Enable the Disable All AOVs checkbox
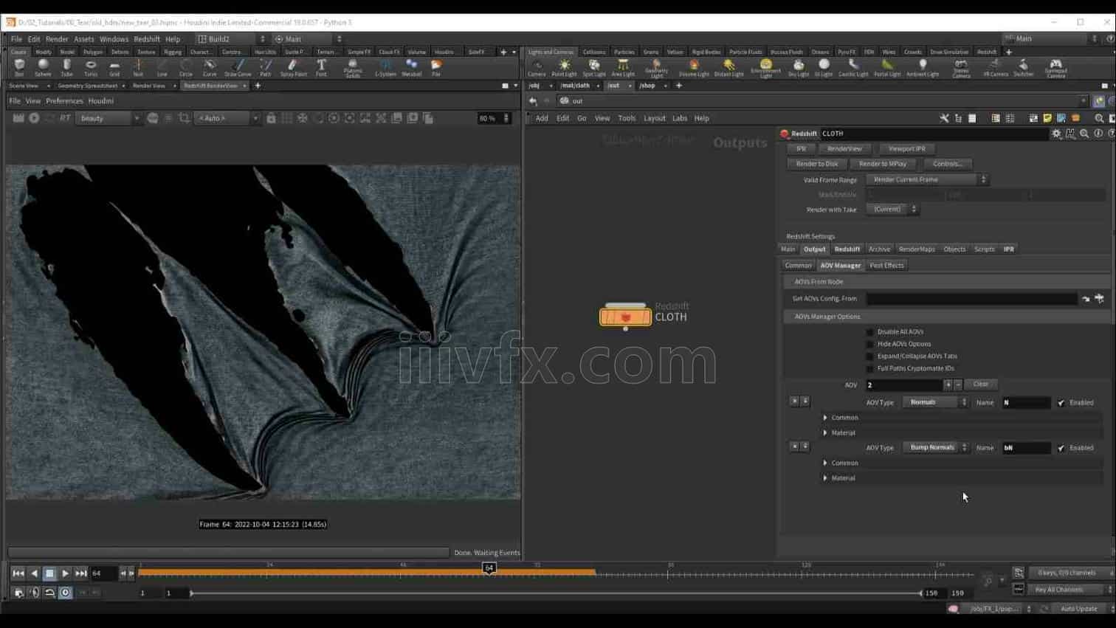Screen dimensions: 1116x628 [x=869, y=332]
